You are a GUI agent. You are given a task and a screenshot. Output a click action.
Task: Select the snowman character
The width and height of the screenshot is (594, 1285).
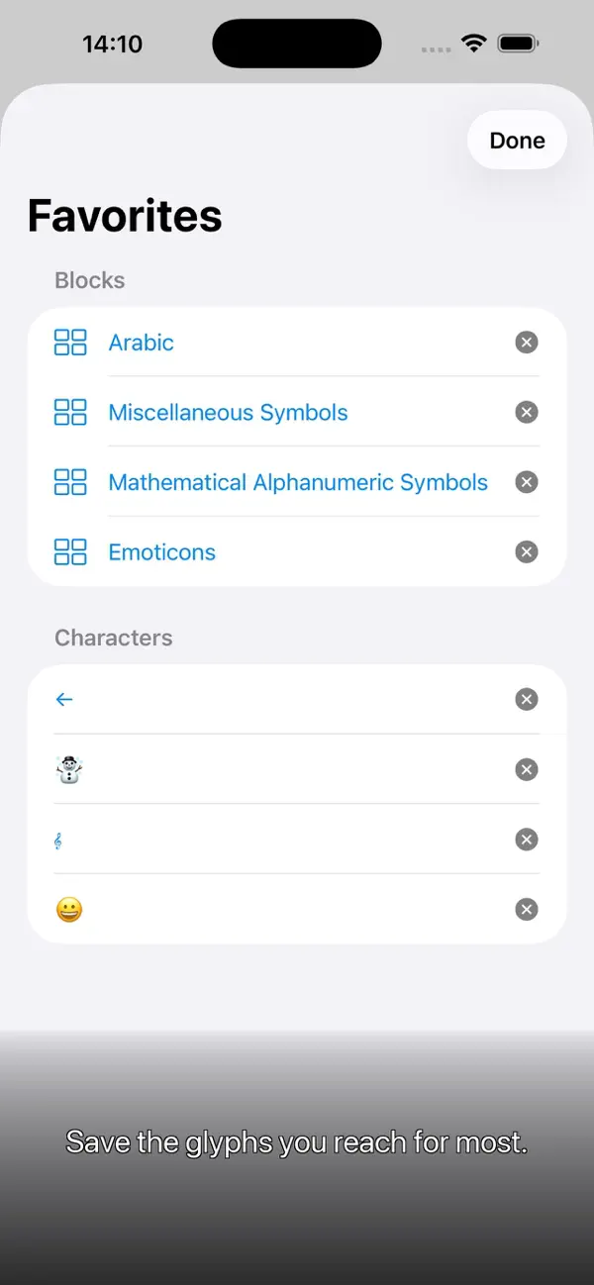tap(67, 769)
